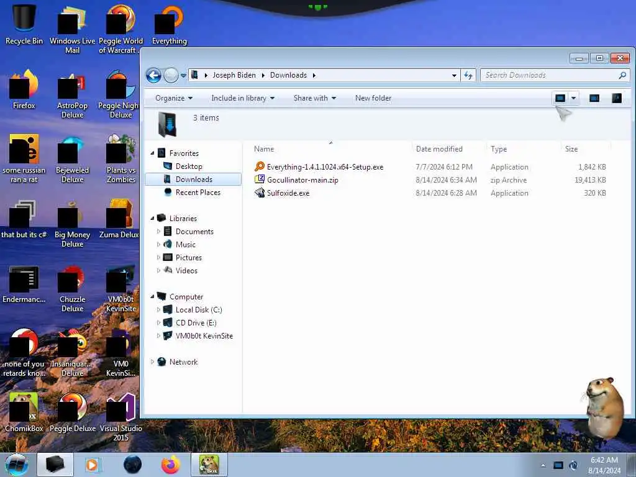This screenshot has height=477, width=636.
Task: Click the search magnifier icon
Action: coord(622,75)
